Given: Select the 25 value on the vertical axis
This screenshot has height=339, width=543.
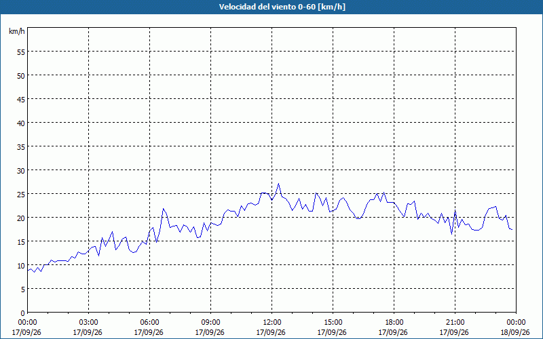Looking at the screenshot, I should click(21, 195).
